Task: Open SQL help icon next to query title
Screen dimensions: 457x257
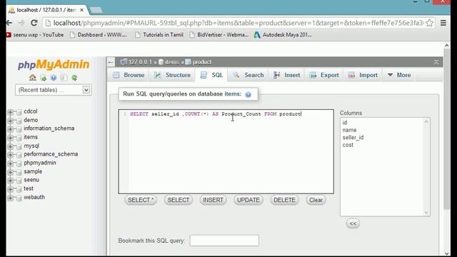Action: [248, 94]
